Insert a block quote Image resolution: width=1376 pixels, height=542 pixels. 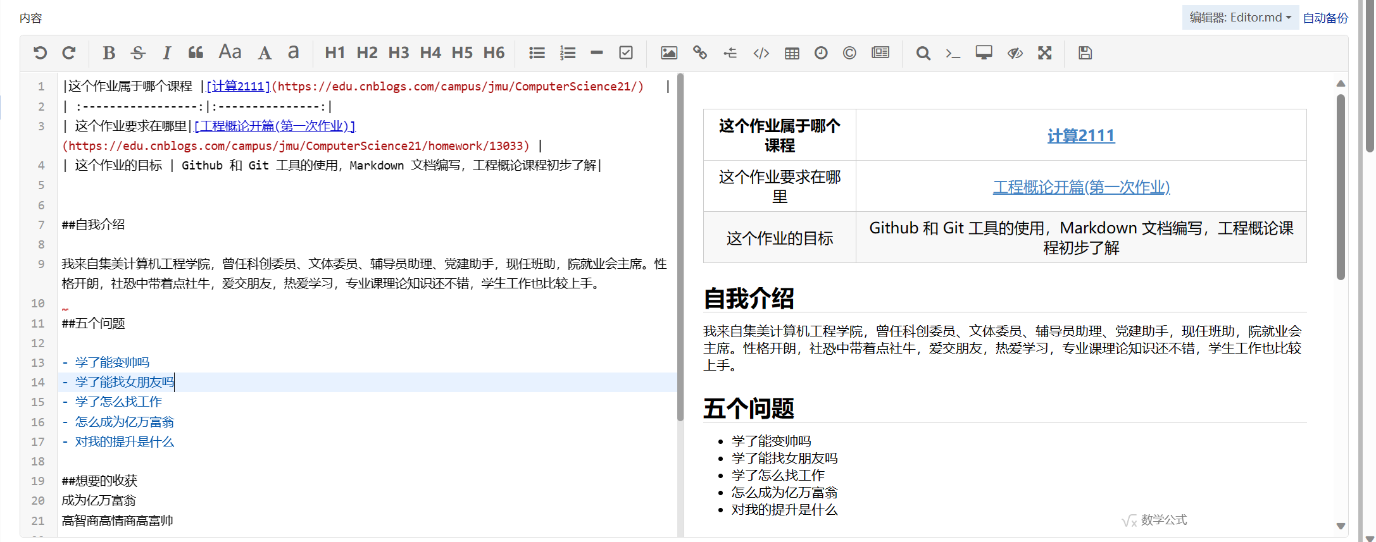pos(196,53)
